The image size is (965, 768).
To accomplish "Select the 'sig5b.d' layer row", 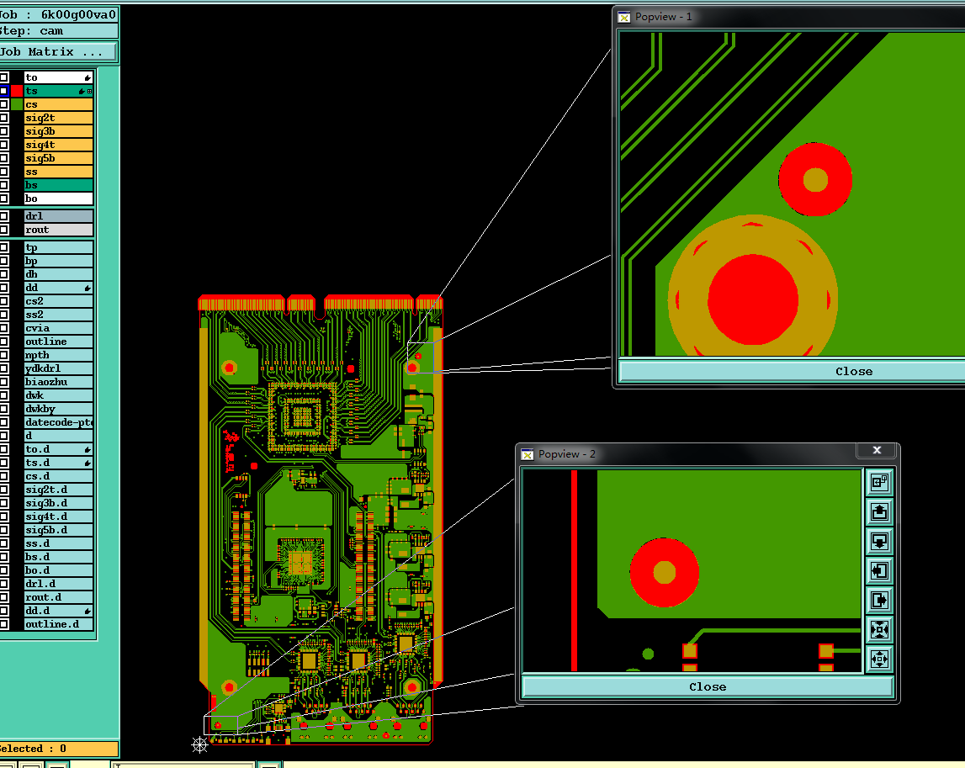I will click(x=58, y=530).
